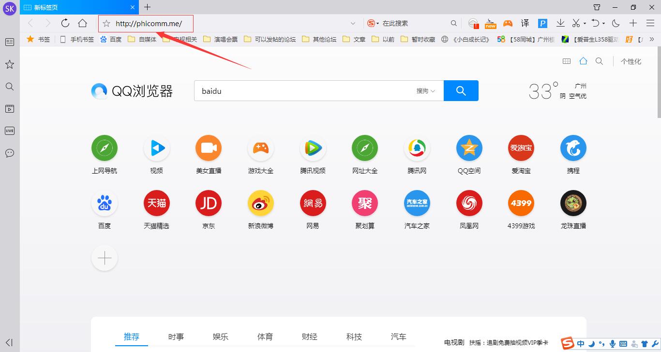Enable night mode with the moon icon

[x=615, y=23]
